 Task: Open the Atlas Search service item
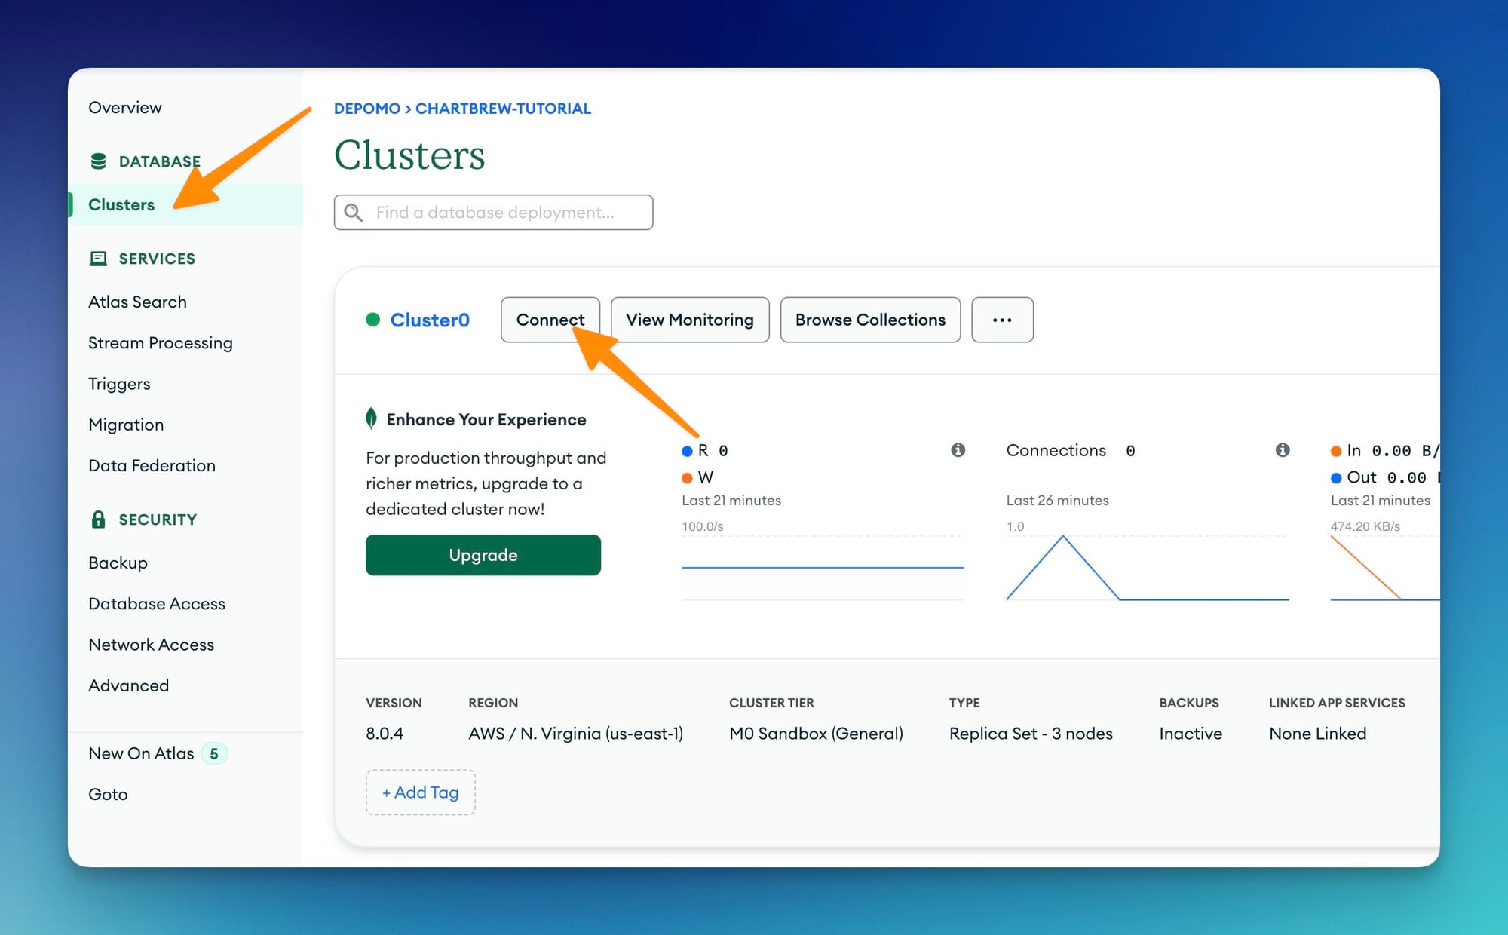point(136,301)
